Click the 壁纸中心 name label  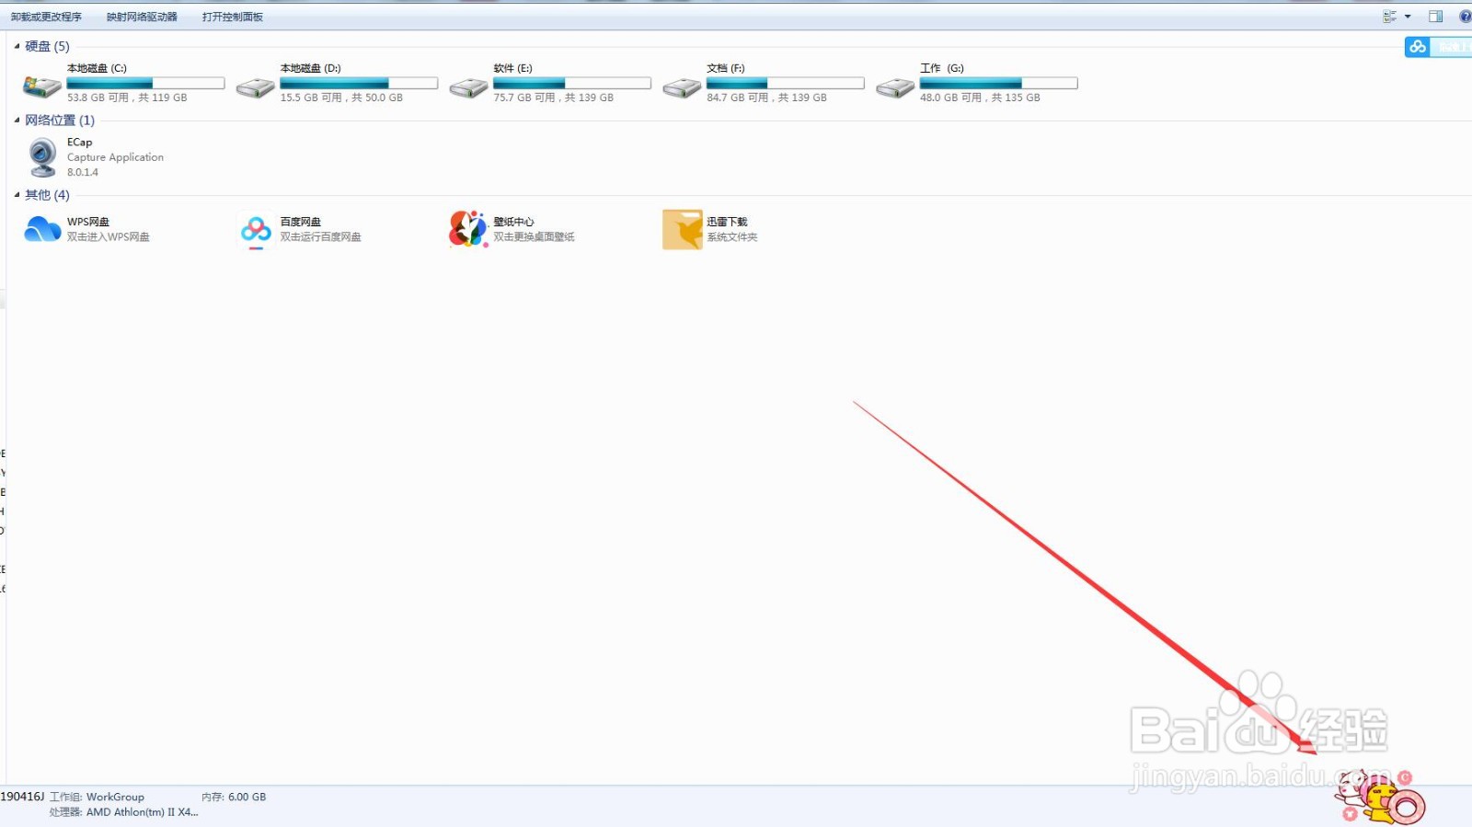click(513, 222)
